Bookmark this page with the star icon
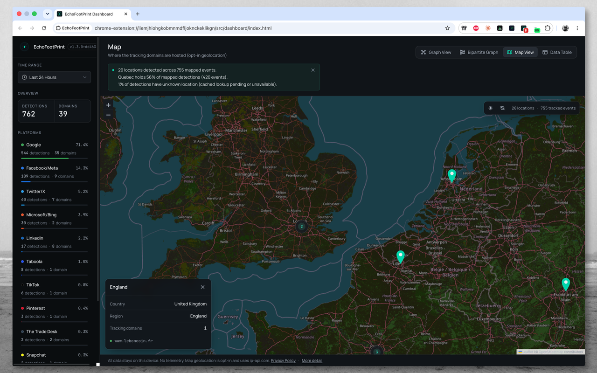Image resolution: width=597 pixels, height=373 pixels. (x=447, y=28)
